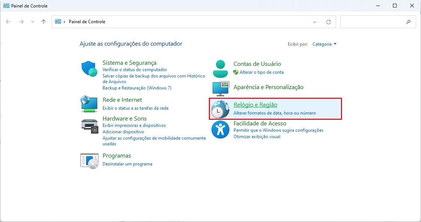The height and width of the screenshot is (222, 421).
Task: Maximize the Painel de Controle window
Action: click(395, 6)
